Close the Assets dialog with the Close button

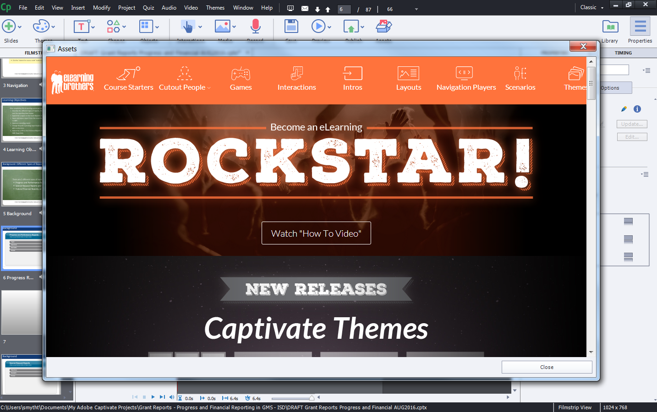pyautogui.click(x=546, y=367)
